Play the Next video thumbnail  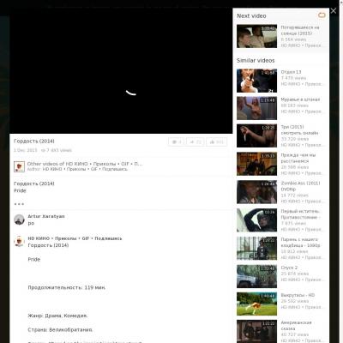[256, 36]
